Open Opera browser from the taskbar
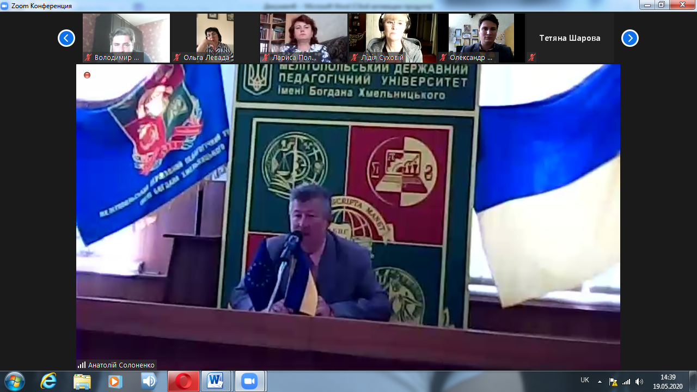The width and height of the screenshot is (697, 392). 183,382
